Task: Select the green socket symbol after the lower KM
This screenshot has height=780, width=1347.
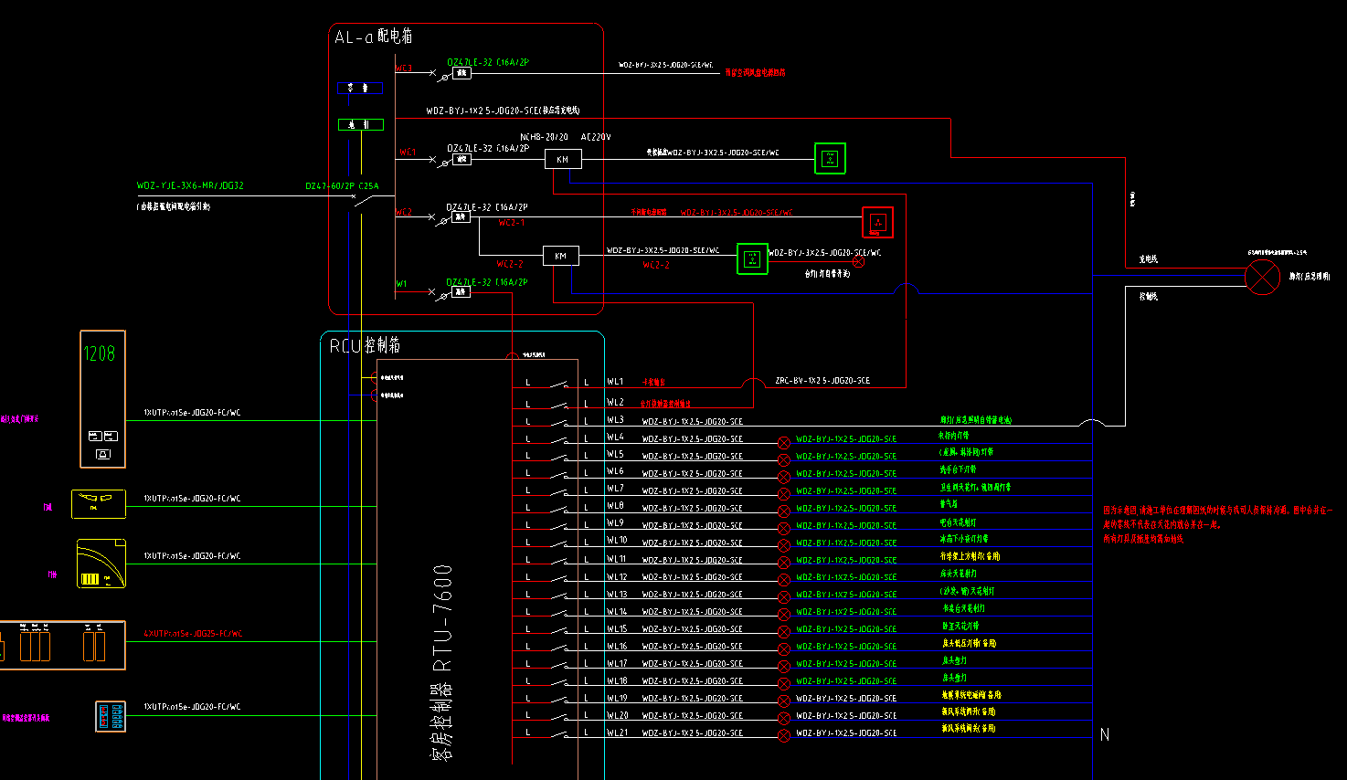Action: click(753, 259)
